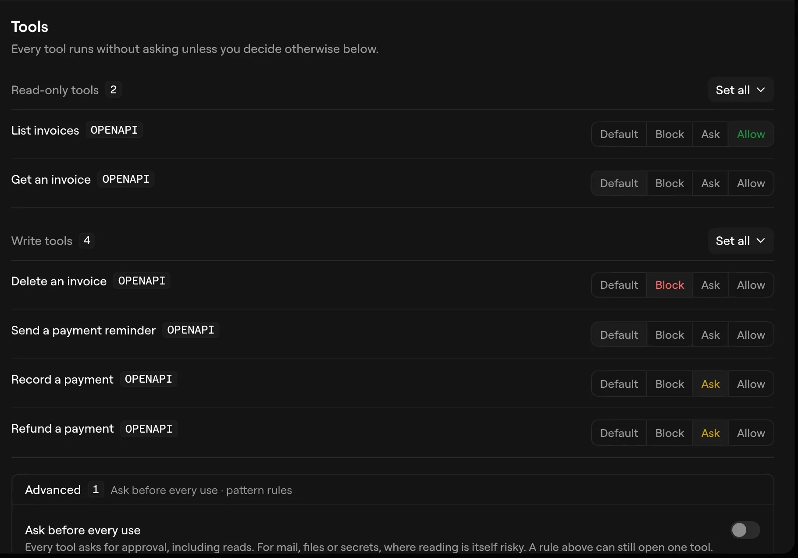798x558 pixels.
Task: Select Allow for Delete an invoice
Action: click(751, 285)
